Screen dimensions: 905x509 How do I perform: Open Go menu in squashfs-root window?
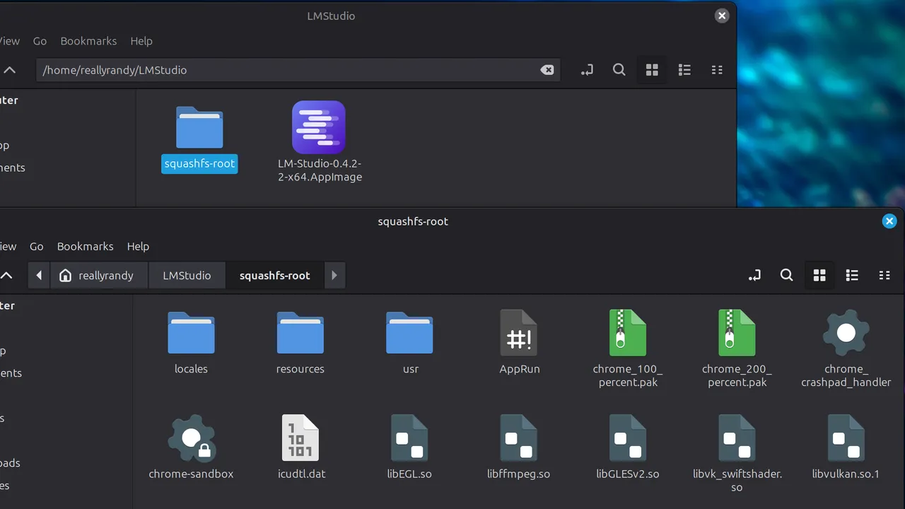click(x=36, y=246)
